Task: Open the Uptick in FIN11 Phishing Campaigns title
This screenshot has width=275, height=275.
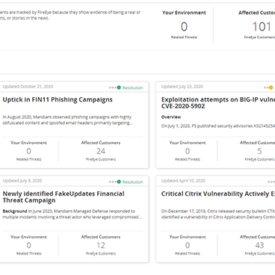Action: [x=58, y=99]
